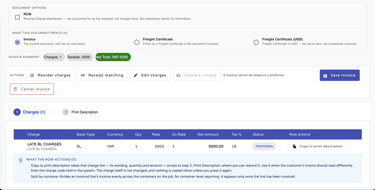Click the Currency column header
Screen dimensions: 375x190
tap(115, 134)
